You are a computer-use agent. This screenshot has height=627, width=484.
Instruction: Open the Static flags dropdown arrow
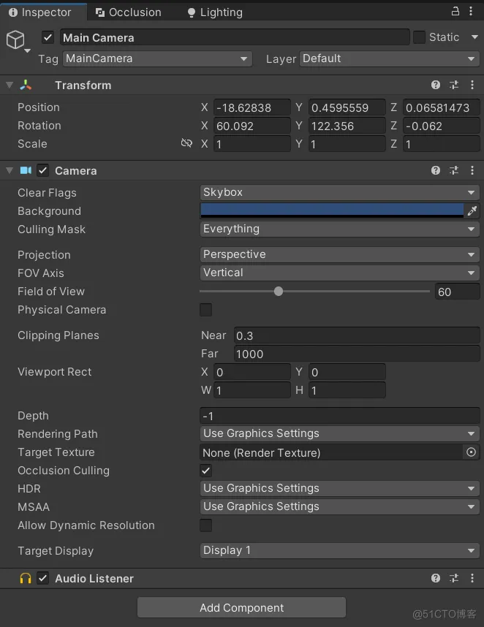click(474, 37)
